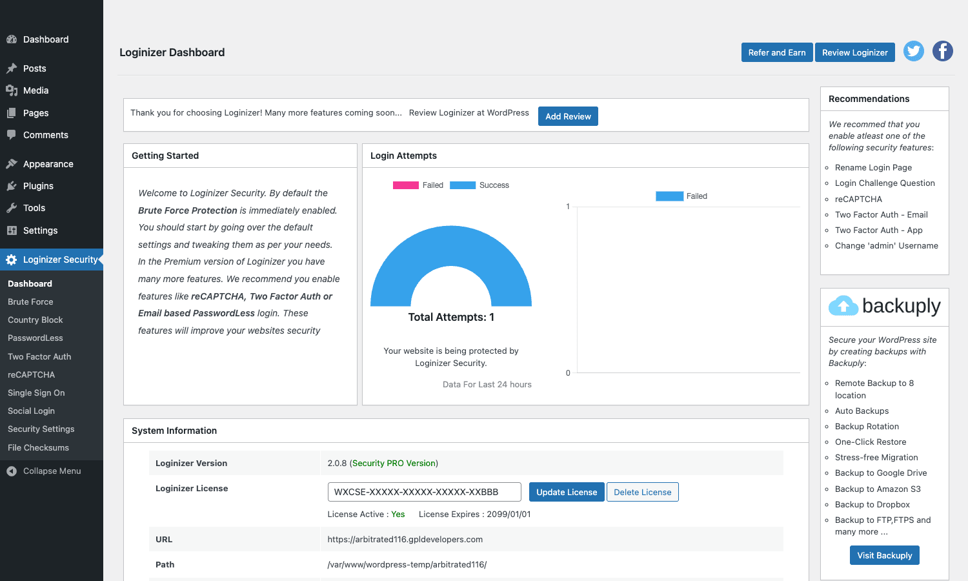The width and height of the screenshot is (968, 581).
Task: Click the Backuply cloud logo
Action: pyautogui.click(x=843, y=305)
